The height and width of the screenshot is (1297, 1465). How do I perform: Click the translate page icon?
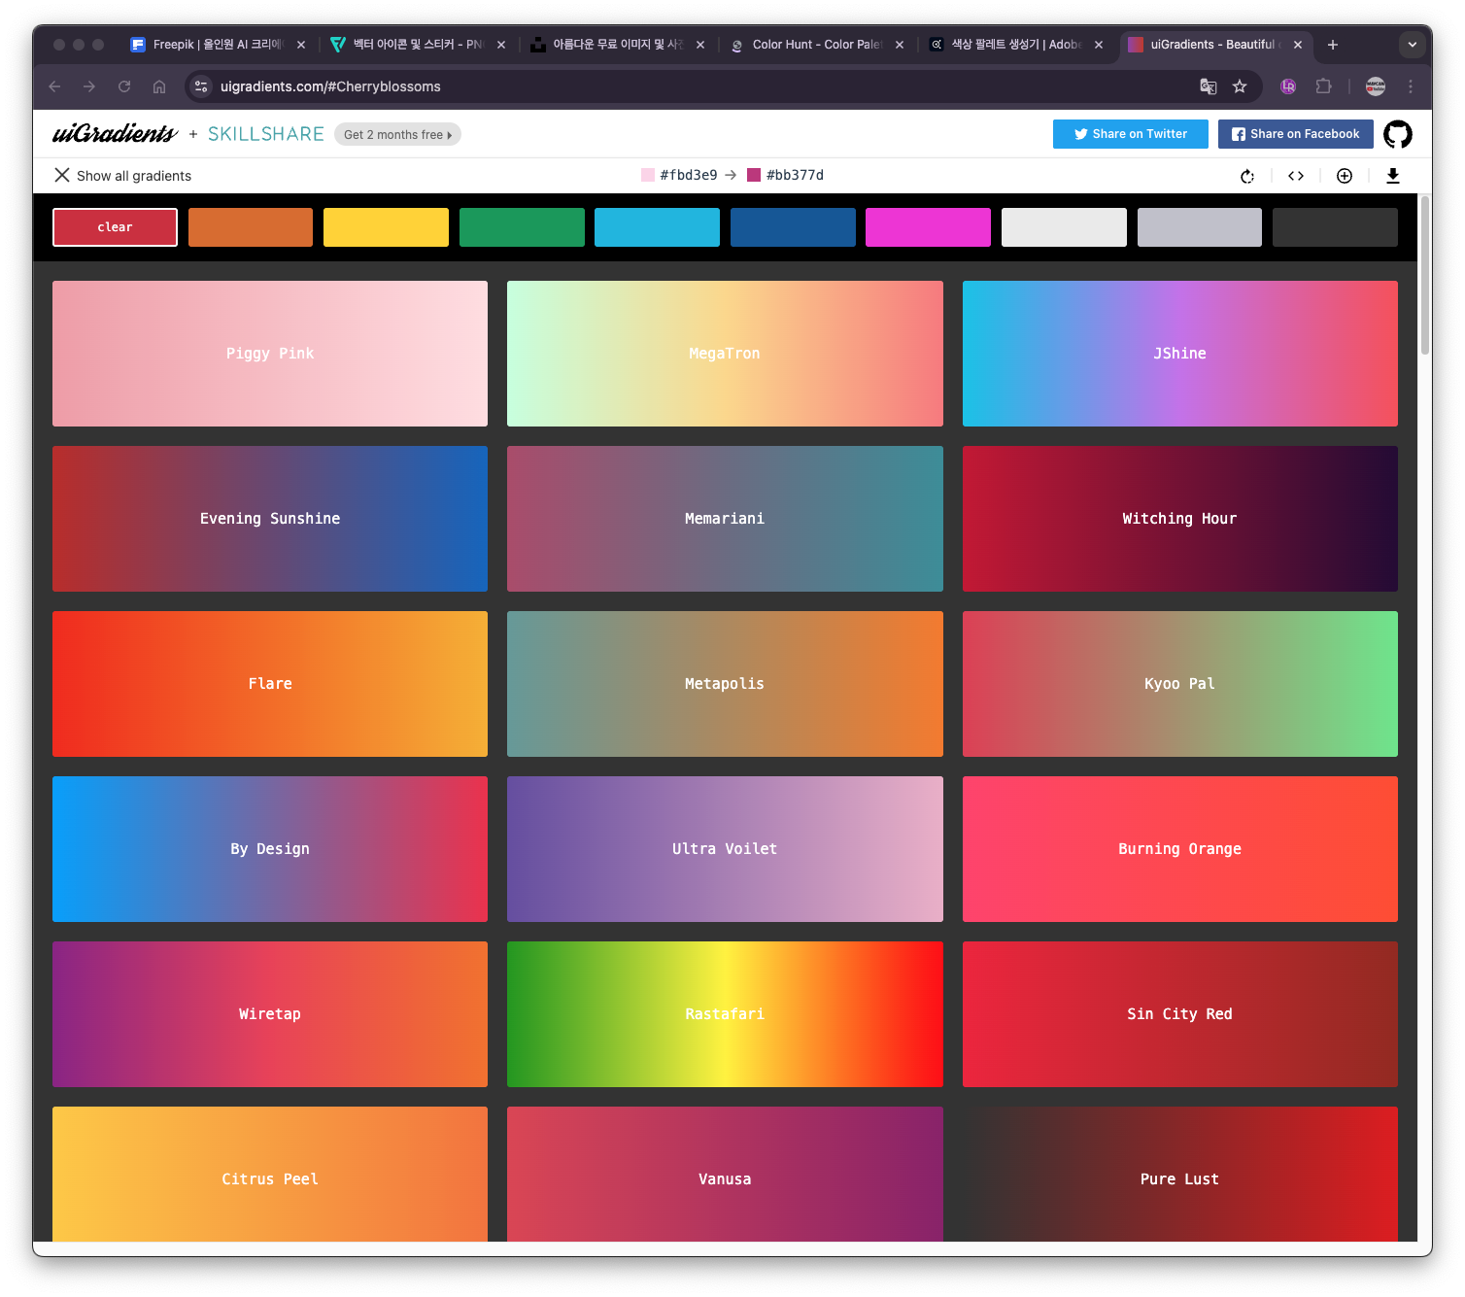click(x=1208, y=86)
